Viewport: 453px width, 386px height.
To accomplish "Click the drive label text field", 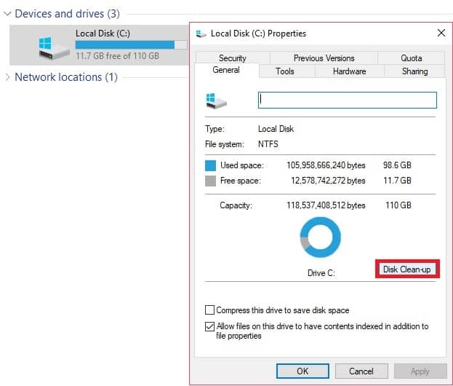I will (x=347, y=100).
